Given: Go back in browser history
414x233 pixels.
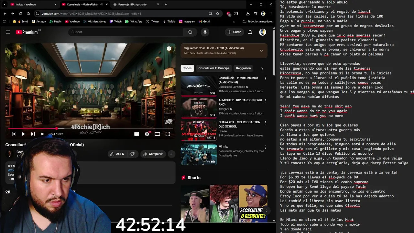Looking at the screenshot, I should coord(5,14).
